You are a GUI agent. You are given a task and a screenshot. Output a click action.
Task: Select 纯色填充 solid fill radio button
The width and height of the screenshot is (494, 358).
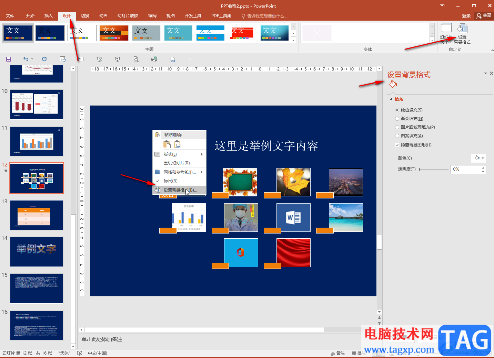[397, 110]
